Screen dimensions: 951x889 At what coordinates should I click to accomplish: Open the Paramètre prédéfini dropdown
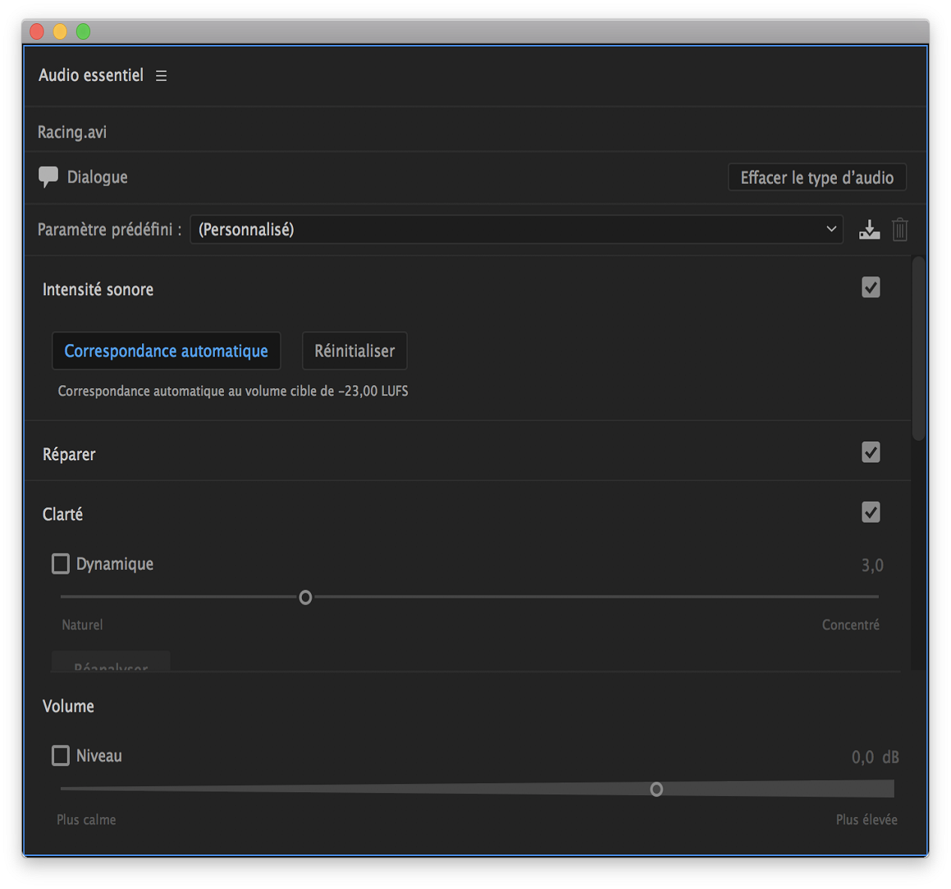(516, 230)
